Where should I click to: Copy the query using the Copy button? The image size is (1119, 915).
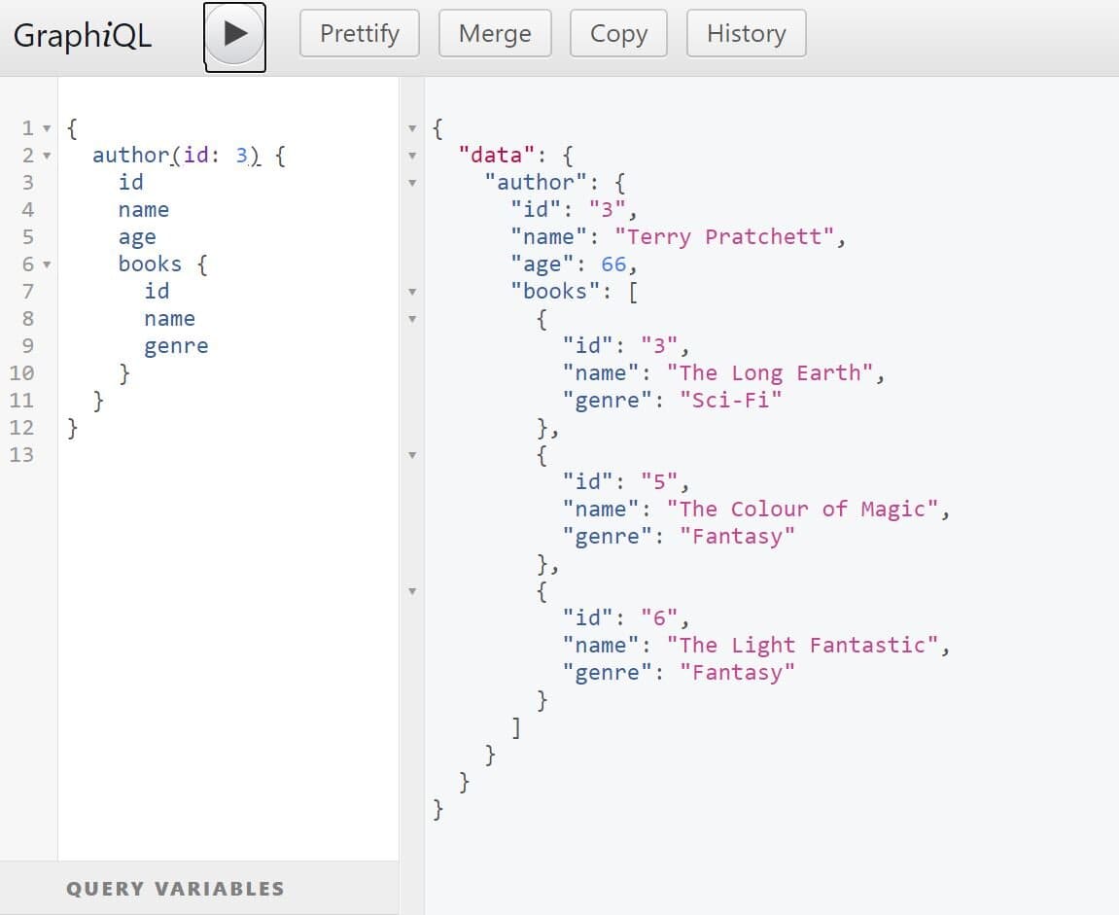click(x=618, y=34)
